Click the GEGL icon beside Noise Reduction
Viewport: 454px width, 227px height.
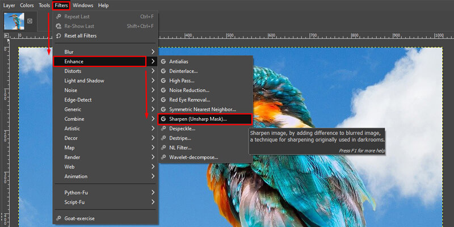pyautogui.click(x=163, y=90)
